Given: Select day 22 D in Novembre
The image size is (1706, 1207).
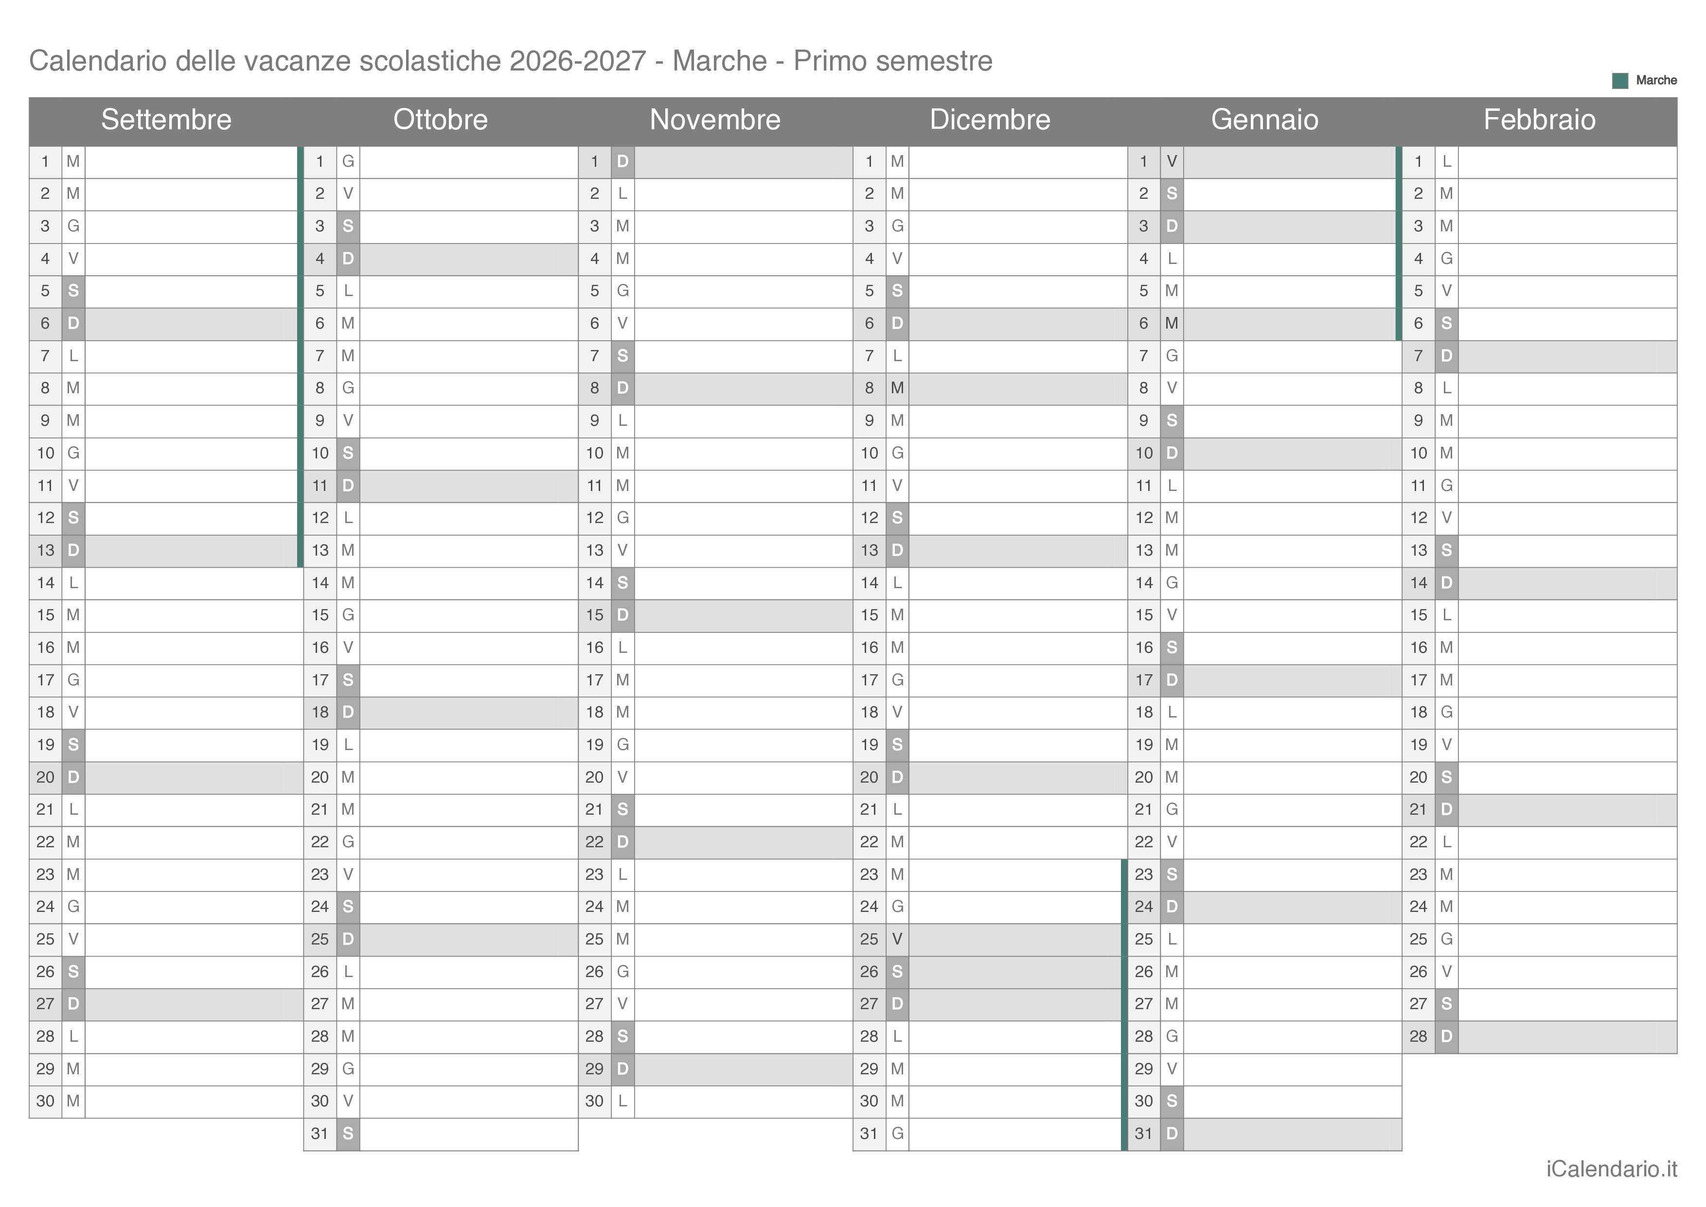Looking at the screenshot, I should pos(716,843).
